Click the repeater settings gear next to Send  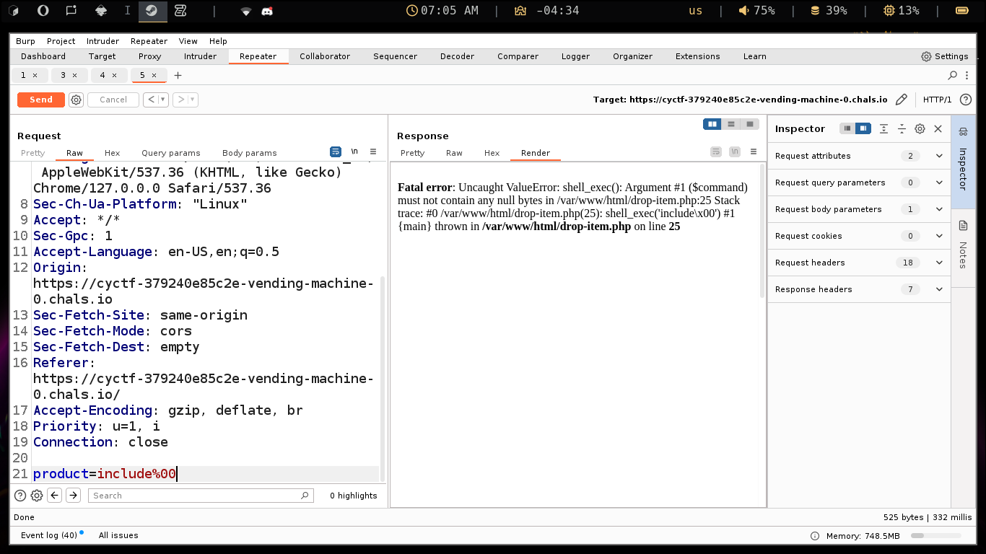tap(77, 100)
